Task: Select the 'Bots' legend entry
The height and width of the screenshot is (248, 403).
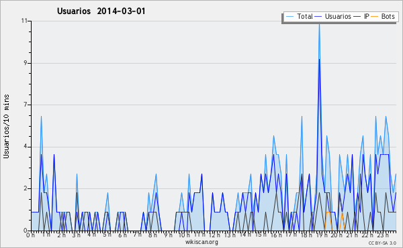Action: pyautogui.click(x=383, y=16)
